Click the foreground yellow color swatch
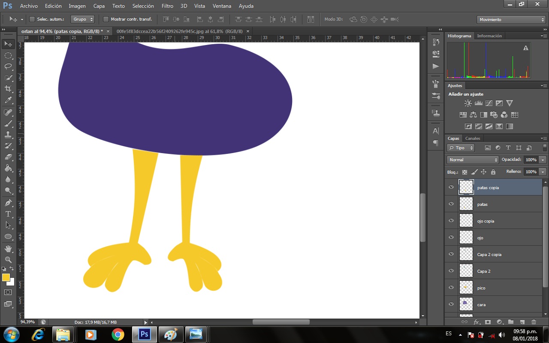 6,277
